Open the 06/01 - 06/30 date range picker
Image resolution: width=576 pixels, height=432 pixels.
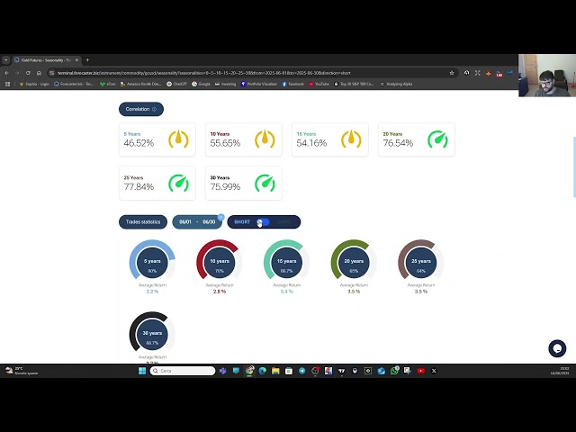click(x=196, y=222)
